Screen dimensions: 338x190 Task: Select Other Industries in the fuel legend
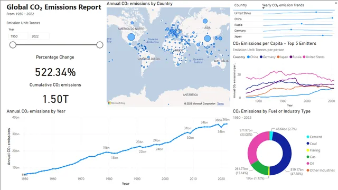coord(321,170)
